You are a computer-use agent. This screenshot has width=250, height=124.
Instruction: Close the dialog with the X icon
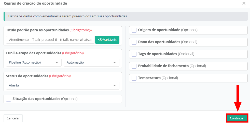(244, 3)
